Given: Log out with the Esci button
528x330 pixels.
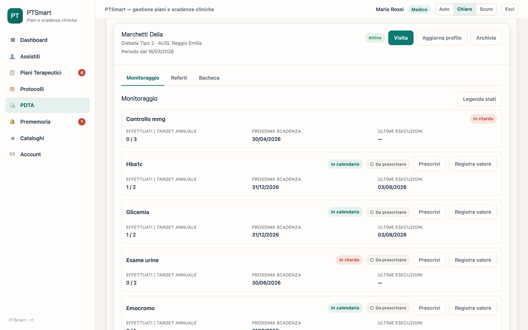Looking at the screenshot, I should [510, 9].
